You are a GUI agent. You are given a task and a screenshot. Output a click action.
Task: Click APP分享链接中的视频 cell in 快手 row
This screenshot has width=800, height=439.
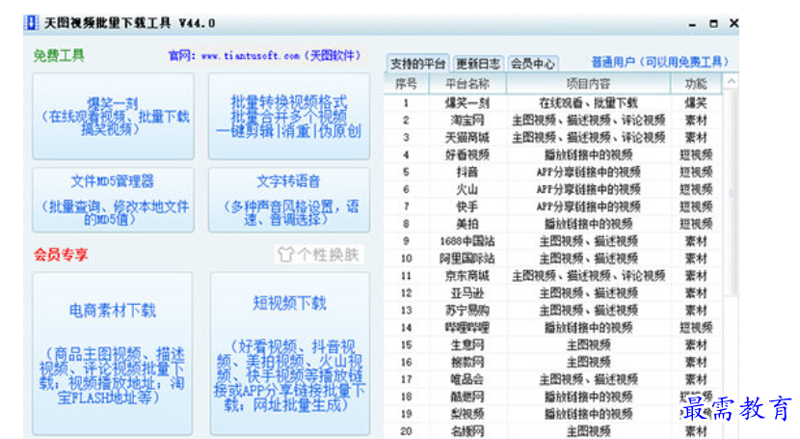[x=588, y=206]
